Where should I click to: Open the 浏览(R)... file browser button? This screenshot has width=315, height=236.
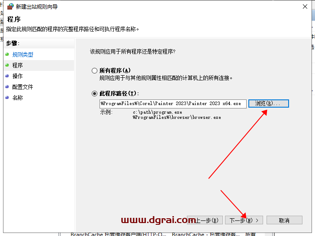[269, 104]
